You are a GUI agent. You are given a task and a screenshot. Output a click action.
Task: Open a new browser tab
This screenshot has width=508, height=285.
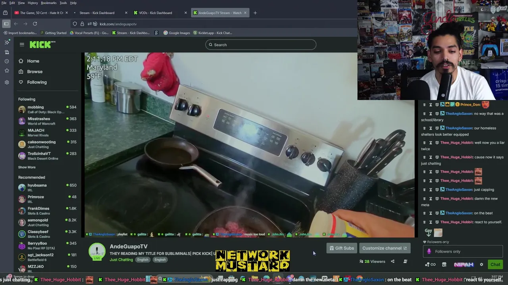tap(255, 13)
